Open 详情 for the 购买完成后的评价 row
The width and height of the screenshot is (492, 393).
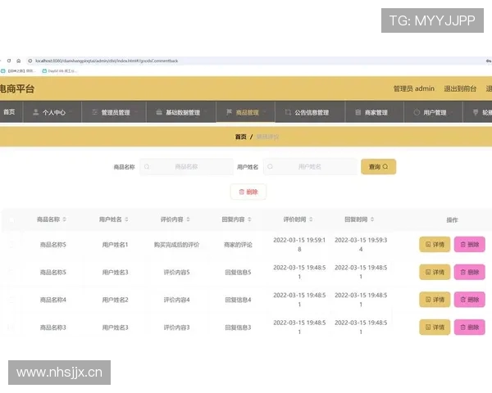click(x=435, y=245)
